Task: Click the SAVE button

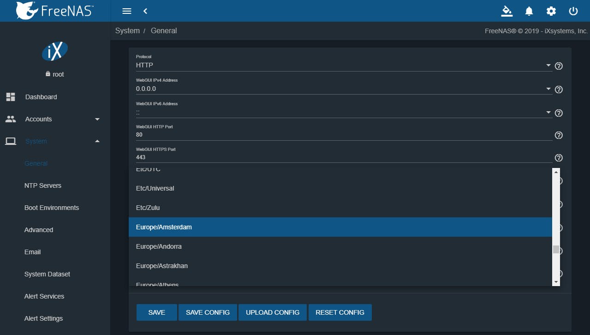Action: click(x=157, y=312)
